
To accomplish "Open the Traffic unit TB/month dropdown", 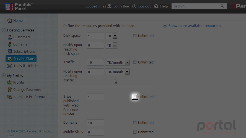I will pos(118,62).
